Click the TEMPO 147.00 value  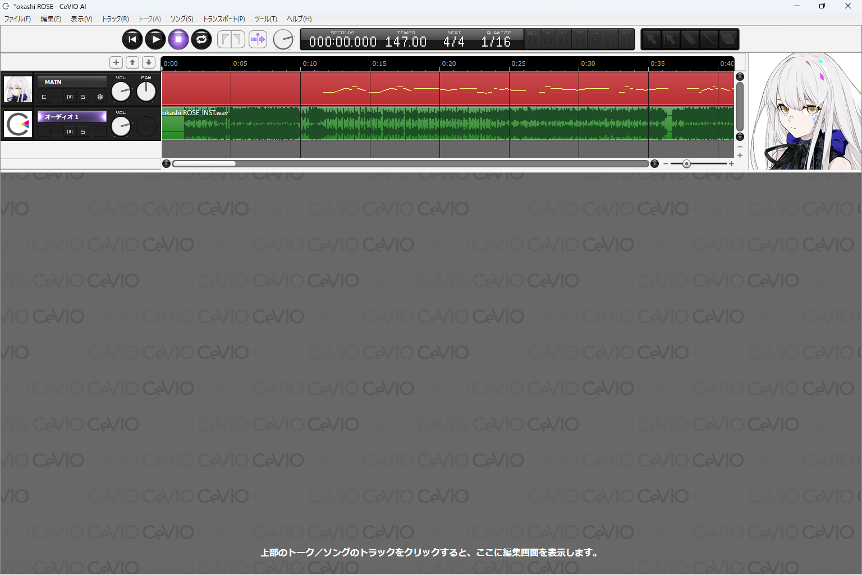406,42
